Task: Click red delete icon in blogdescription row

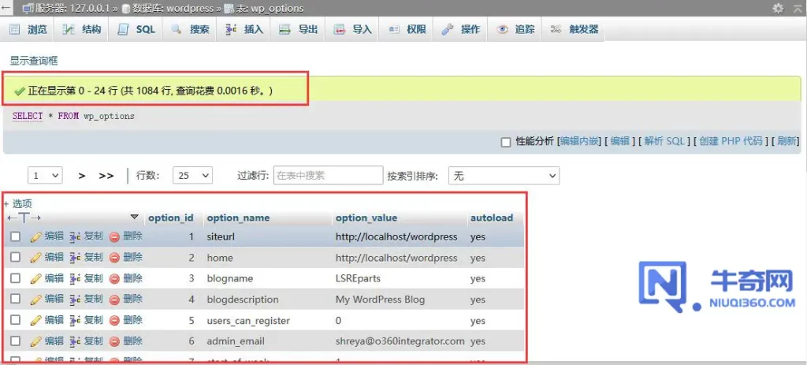Action: pyautogui.click(x=114, y=299)
